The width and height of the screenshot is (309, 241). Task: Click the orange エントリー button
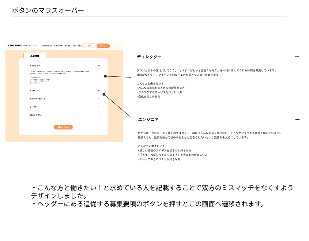point(103,46)
